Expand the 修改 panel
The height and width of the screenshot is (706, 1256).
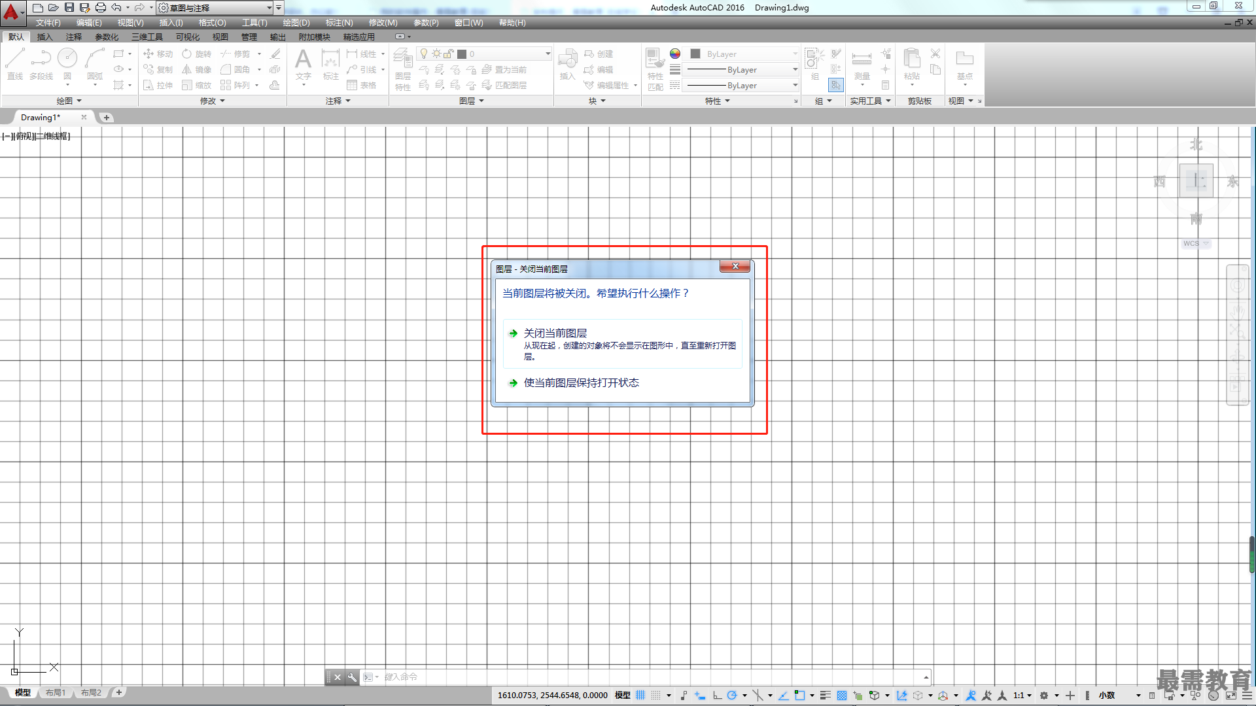click(x=213, y=101)
